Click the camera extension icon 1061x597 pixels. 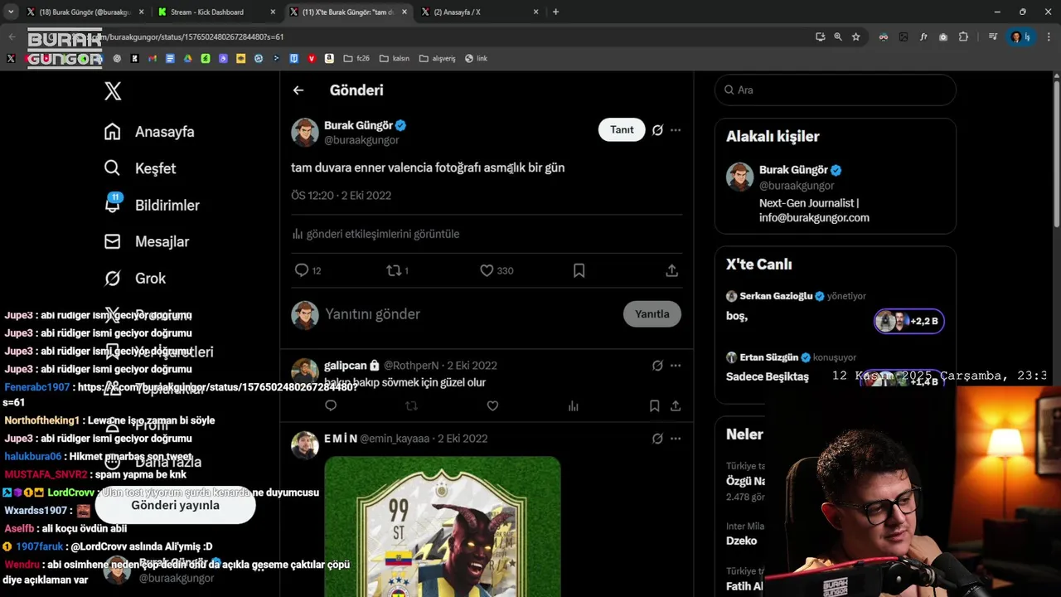(x=943, y=36)
